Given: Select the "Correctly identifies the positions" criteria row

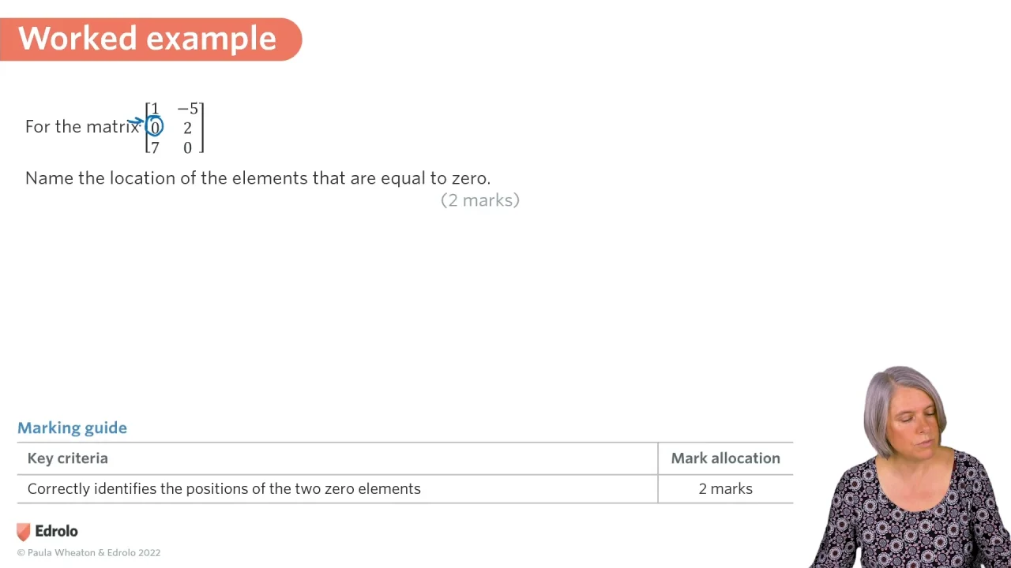Looking at the screenshot, I should point(224,489).
